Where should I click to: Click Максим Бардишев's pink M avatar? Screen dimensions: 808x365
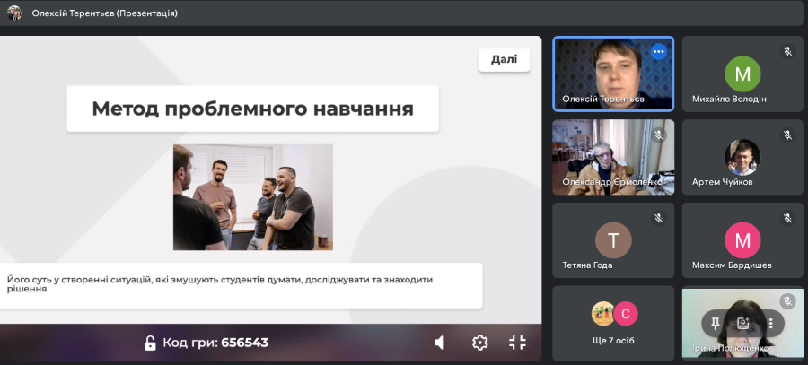(742, 240)
